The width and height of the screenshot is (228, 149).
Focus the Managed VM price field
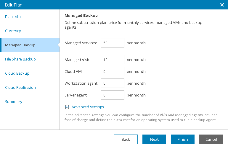pyautogui.click(x=112, y=60)
